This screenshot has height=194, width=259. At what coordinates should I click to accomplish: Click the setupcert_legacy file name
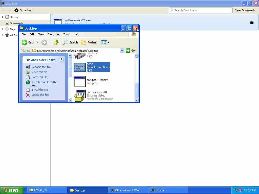pos(97,80)
